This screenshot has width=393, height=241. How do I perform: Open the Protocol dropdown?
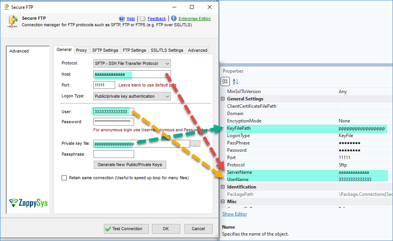[132, 63]
